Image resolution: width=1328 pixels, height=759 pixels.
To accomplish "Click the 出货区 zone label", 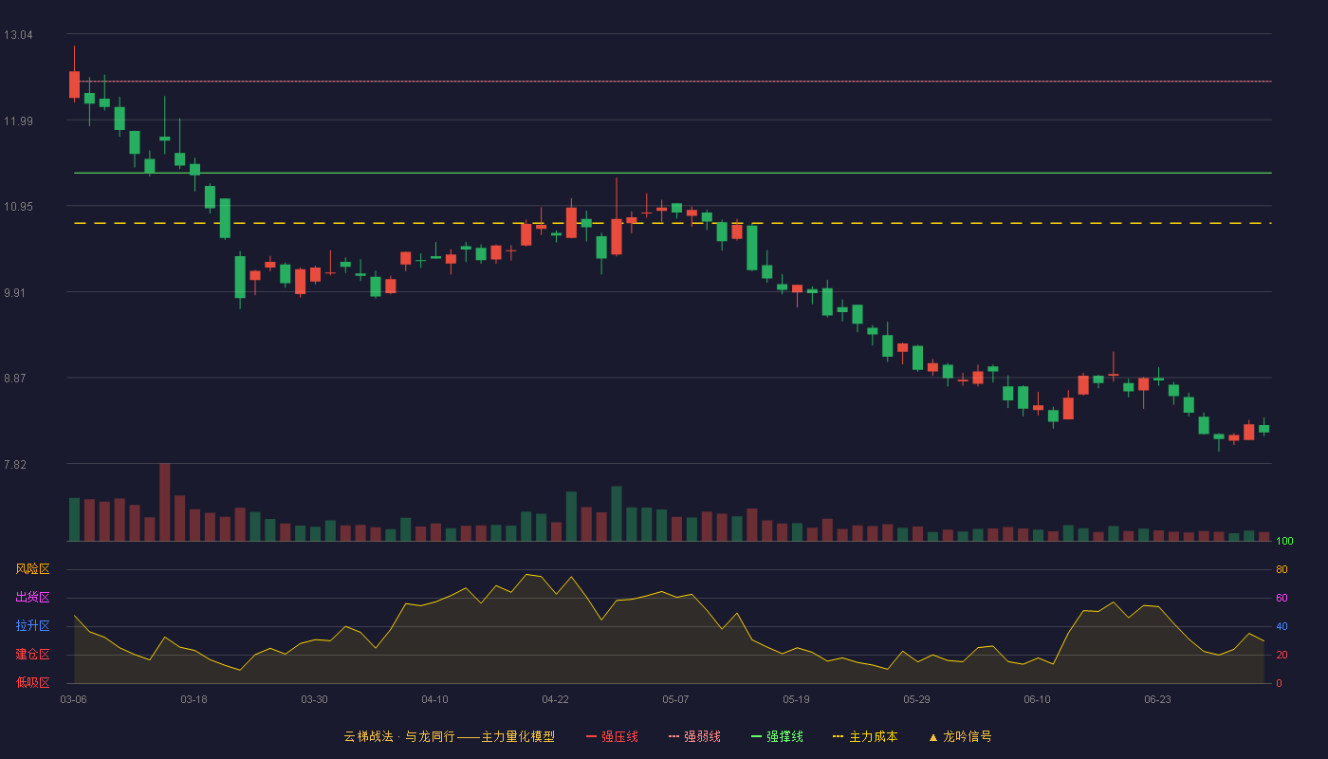I will click(x=32, y=598).
